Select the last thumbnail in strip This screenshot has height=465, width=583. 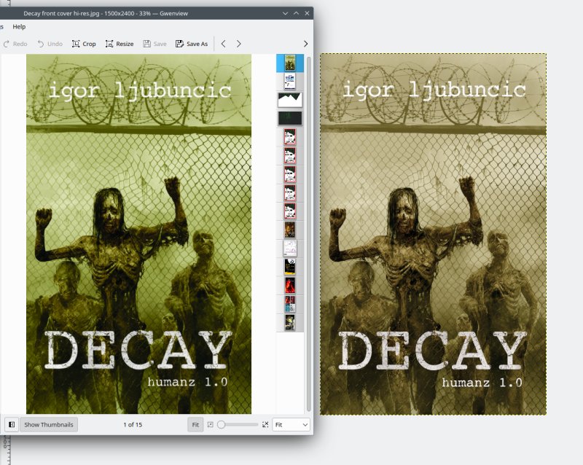click(x=290, y=323)
